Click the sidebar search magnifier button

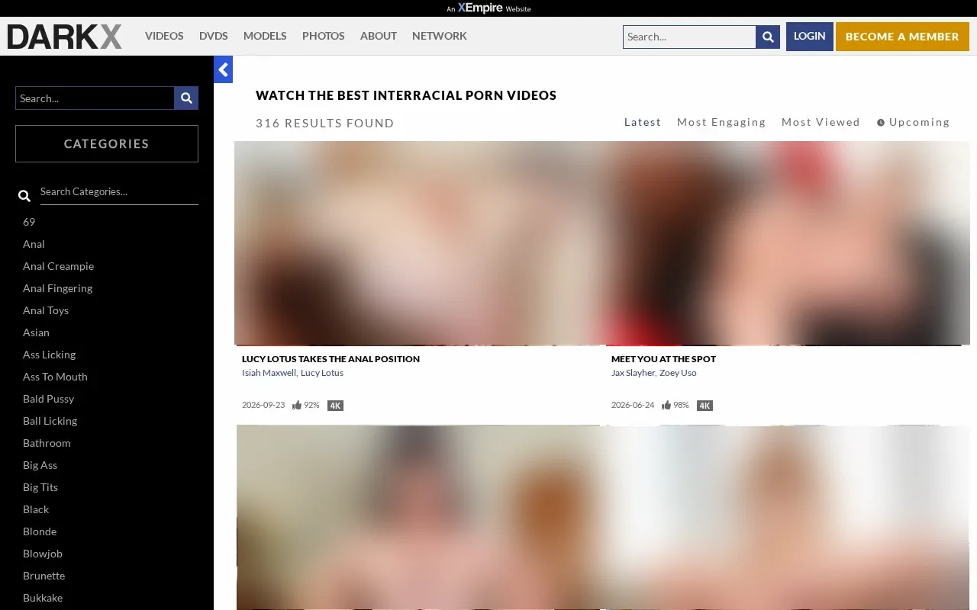coord(186,98)
